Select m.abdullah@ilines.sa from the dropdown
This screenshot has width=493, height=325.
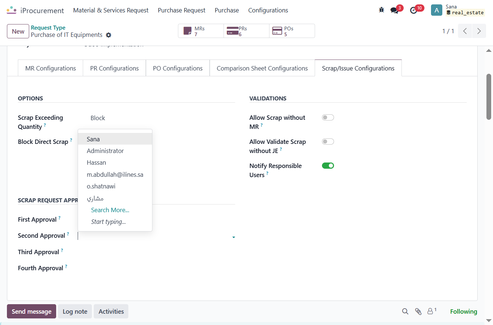(115, 175)
